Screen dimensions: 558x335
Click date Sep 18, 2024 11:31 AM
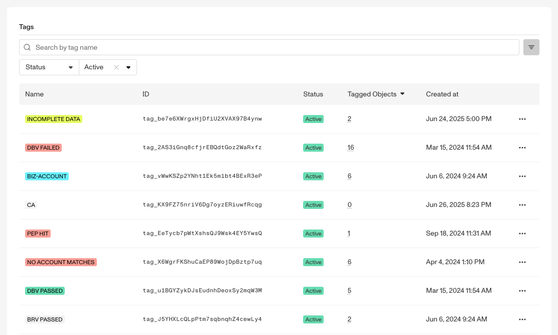pyautogui.click(x=458, y=234)
